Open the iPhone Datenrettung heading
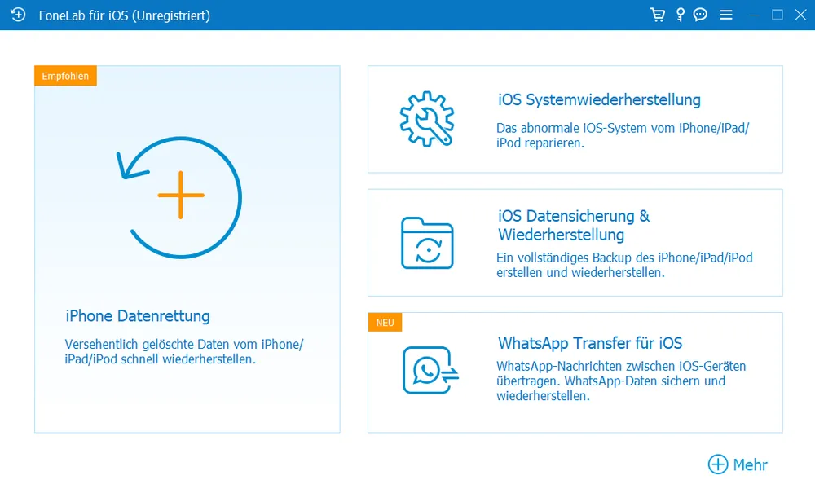 click(138, 316)
